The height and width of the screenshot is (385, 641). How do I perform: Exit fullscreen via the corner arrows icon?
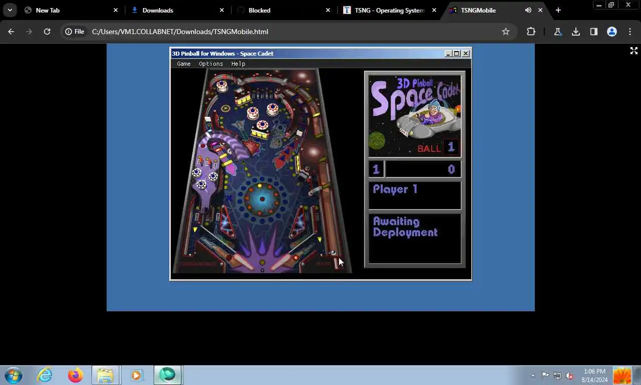pos(634,51)
